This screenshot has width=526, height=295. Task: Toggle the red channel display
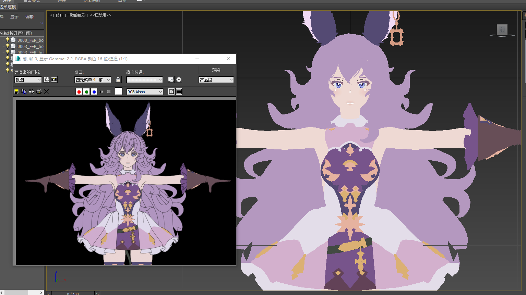[79, 91]
